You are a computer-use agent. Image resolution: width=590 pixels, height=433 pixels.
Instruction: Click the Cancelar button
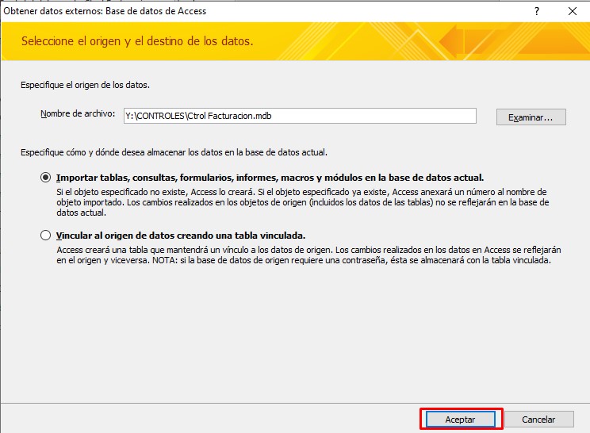(x=538, y=419)
